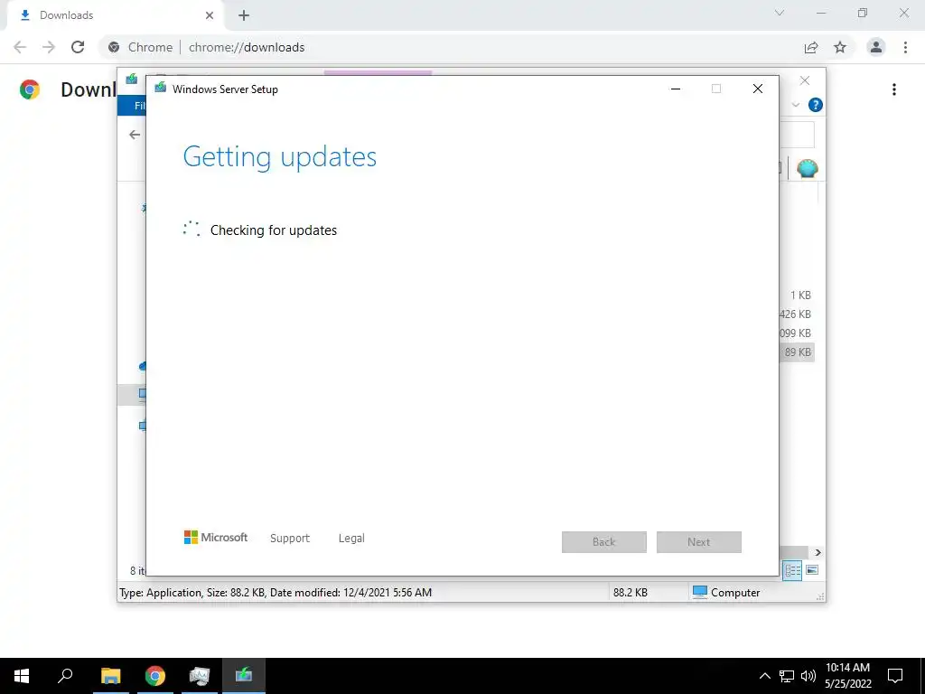
Task: Go back in Chrome
Action: pyautogui.click(x=20, y=47)
